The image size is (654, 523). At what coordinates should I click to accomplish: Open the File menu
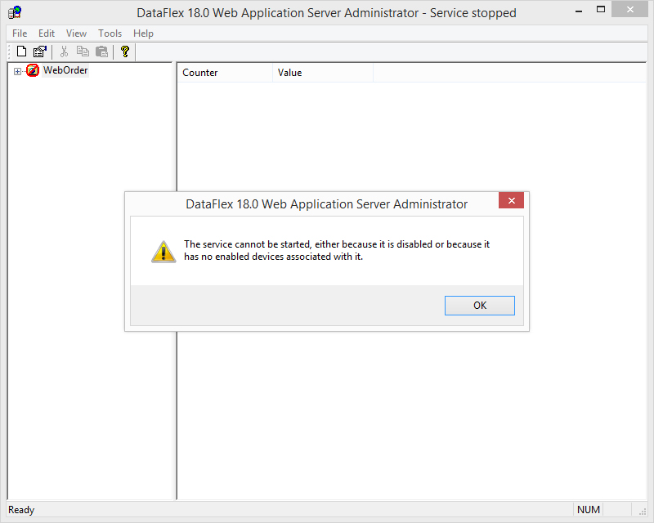click(x=20, y=34)
